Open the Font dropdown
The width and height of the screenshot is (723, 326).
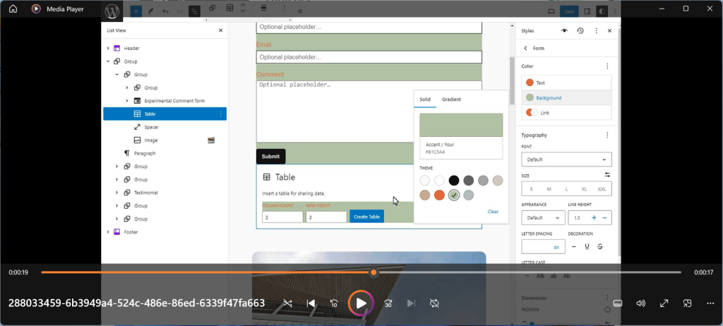566,159
